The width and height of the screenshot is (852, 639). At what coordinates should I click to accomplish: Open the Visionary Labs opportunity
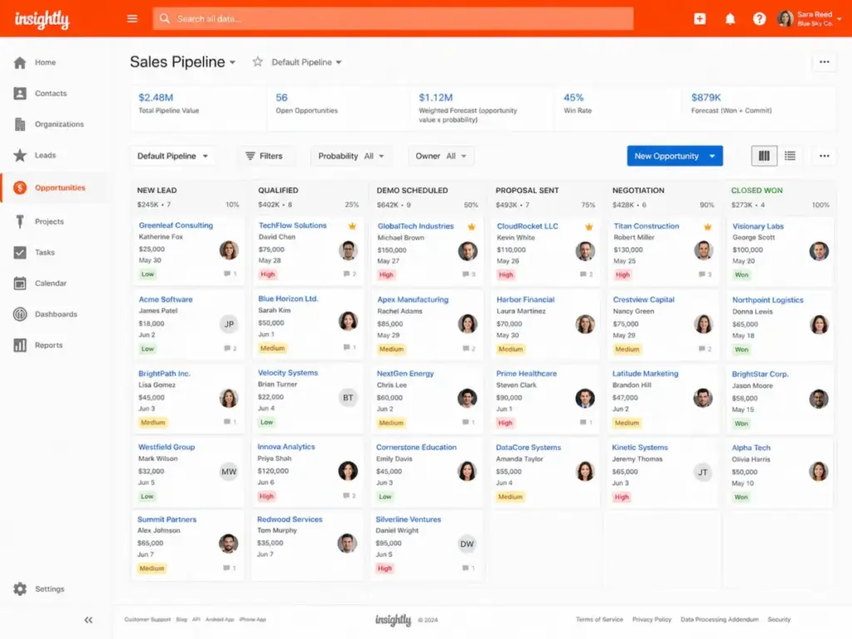pos(757,226)
